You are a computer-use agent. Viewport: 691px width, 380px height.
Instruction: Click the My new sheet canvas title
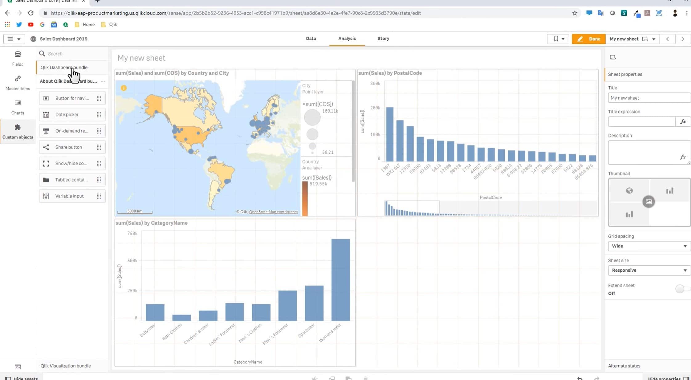tap(141, 58)
